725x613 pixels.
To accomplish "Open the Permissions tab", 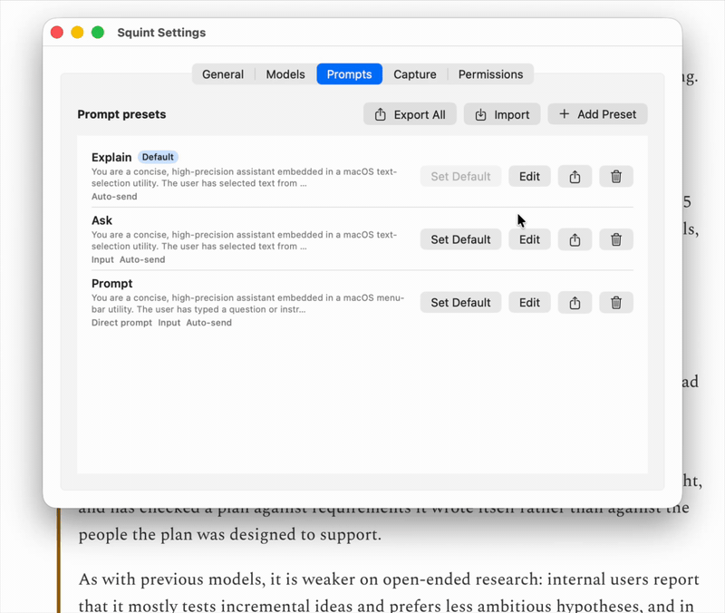I will coord(490,74).
